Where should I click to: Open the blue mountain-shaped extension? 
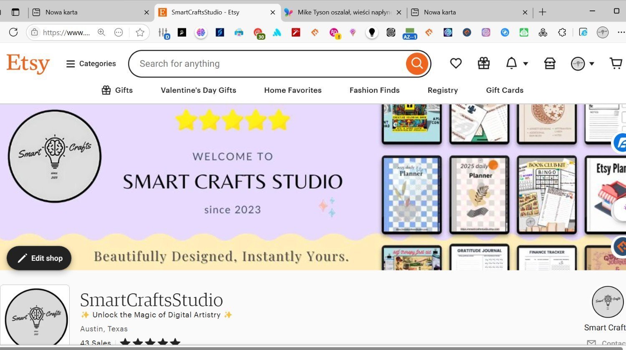[x=277, y=32]
